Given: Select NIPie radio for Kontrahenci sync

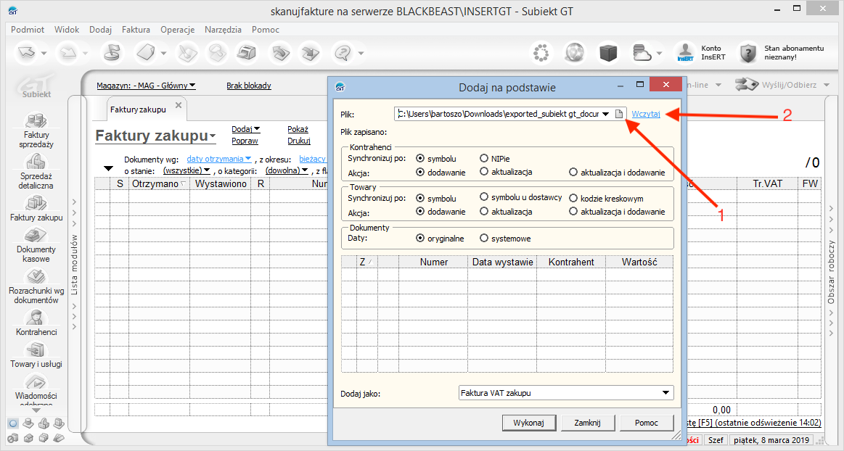Looking at the screenshot, I should pos(484,158).
